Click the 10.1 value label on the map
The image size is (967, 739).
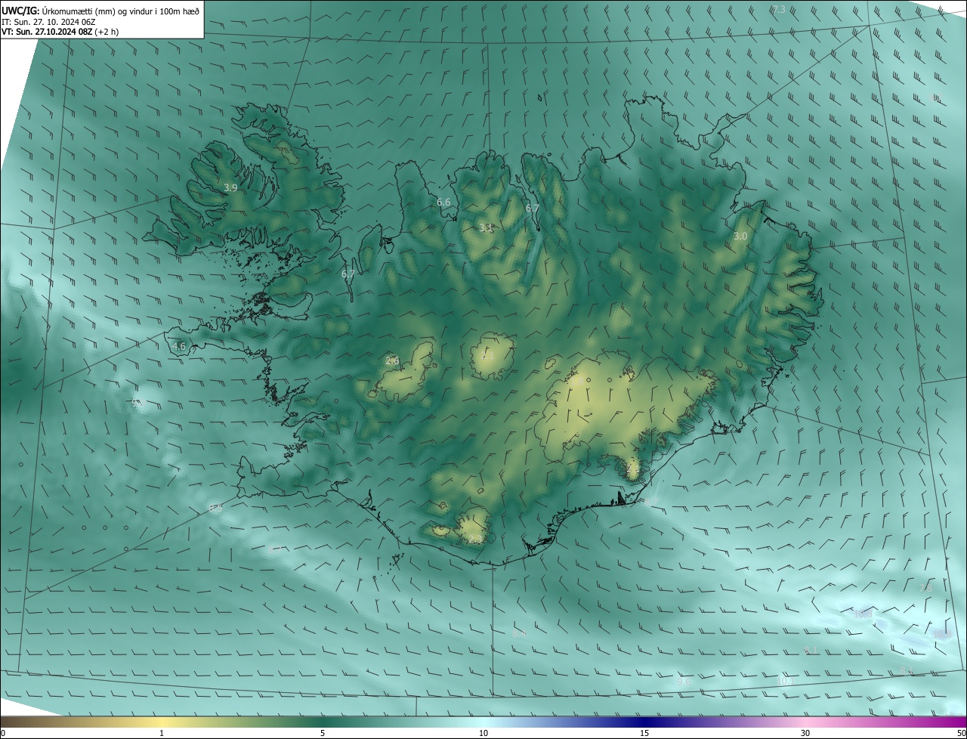click(x=785, y=682)
